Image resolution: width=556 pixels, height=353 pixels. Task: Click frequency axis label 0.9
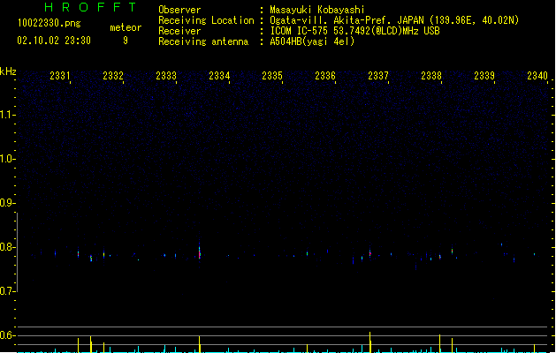7,203
